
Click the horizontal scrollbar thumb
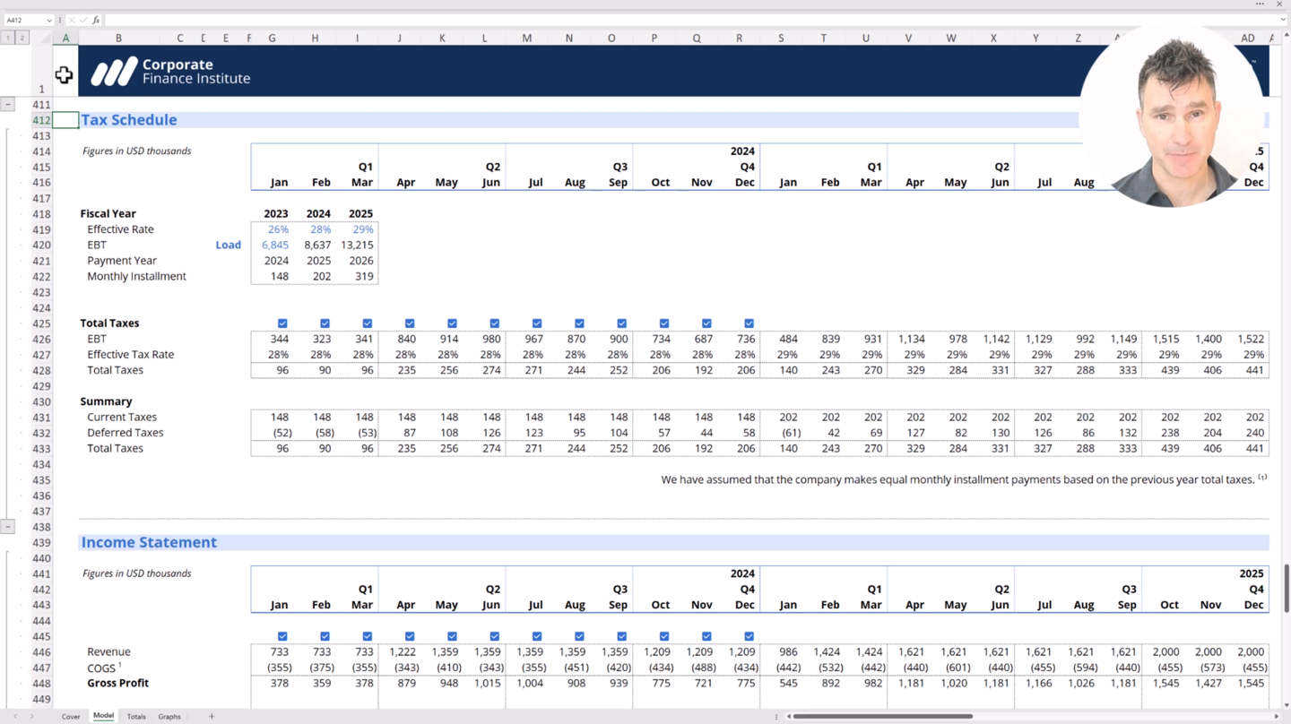pos(882,717)
